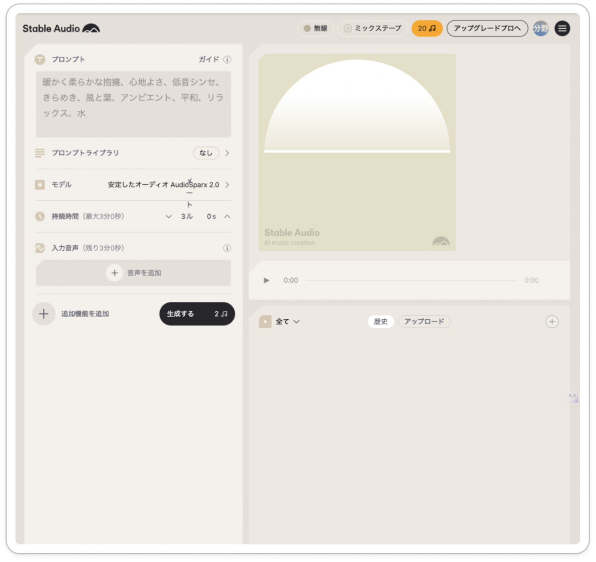Click the プロンプトライブラリ list icon
Viewport: 596px width, 562px height.
(40, 153)
